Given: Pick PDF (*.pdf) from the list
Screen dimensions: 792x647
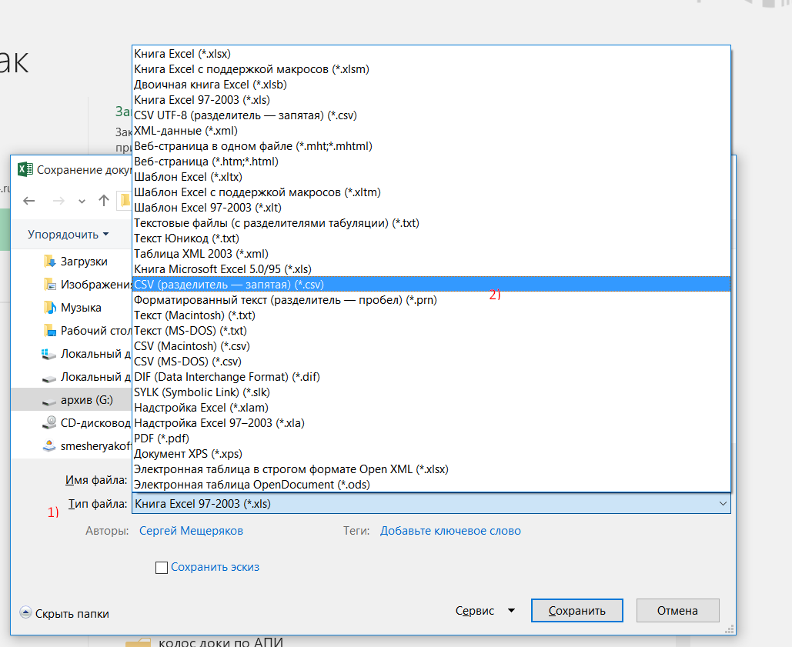Looking at the screenshot, I should coord(161,439).
